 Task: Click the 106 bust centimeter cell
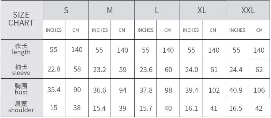click(259, 90)
